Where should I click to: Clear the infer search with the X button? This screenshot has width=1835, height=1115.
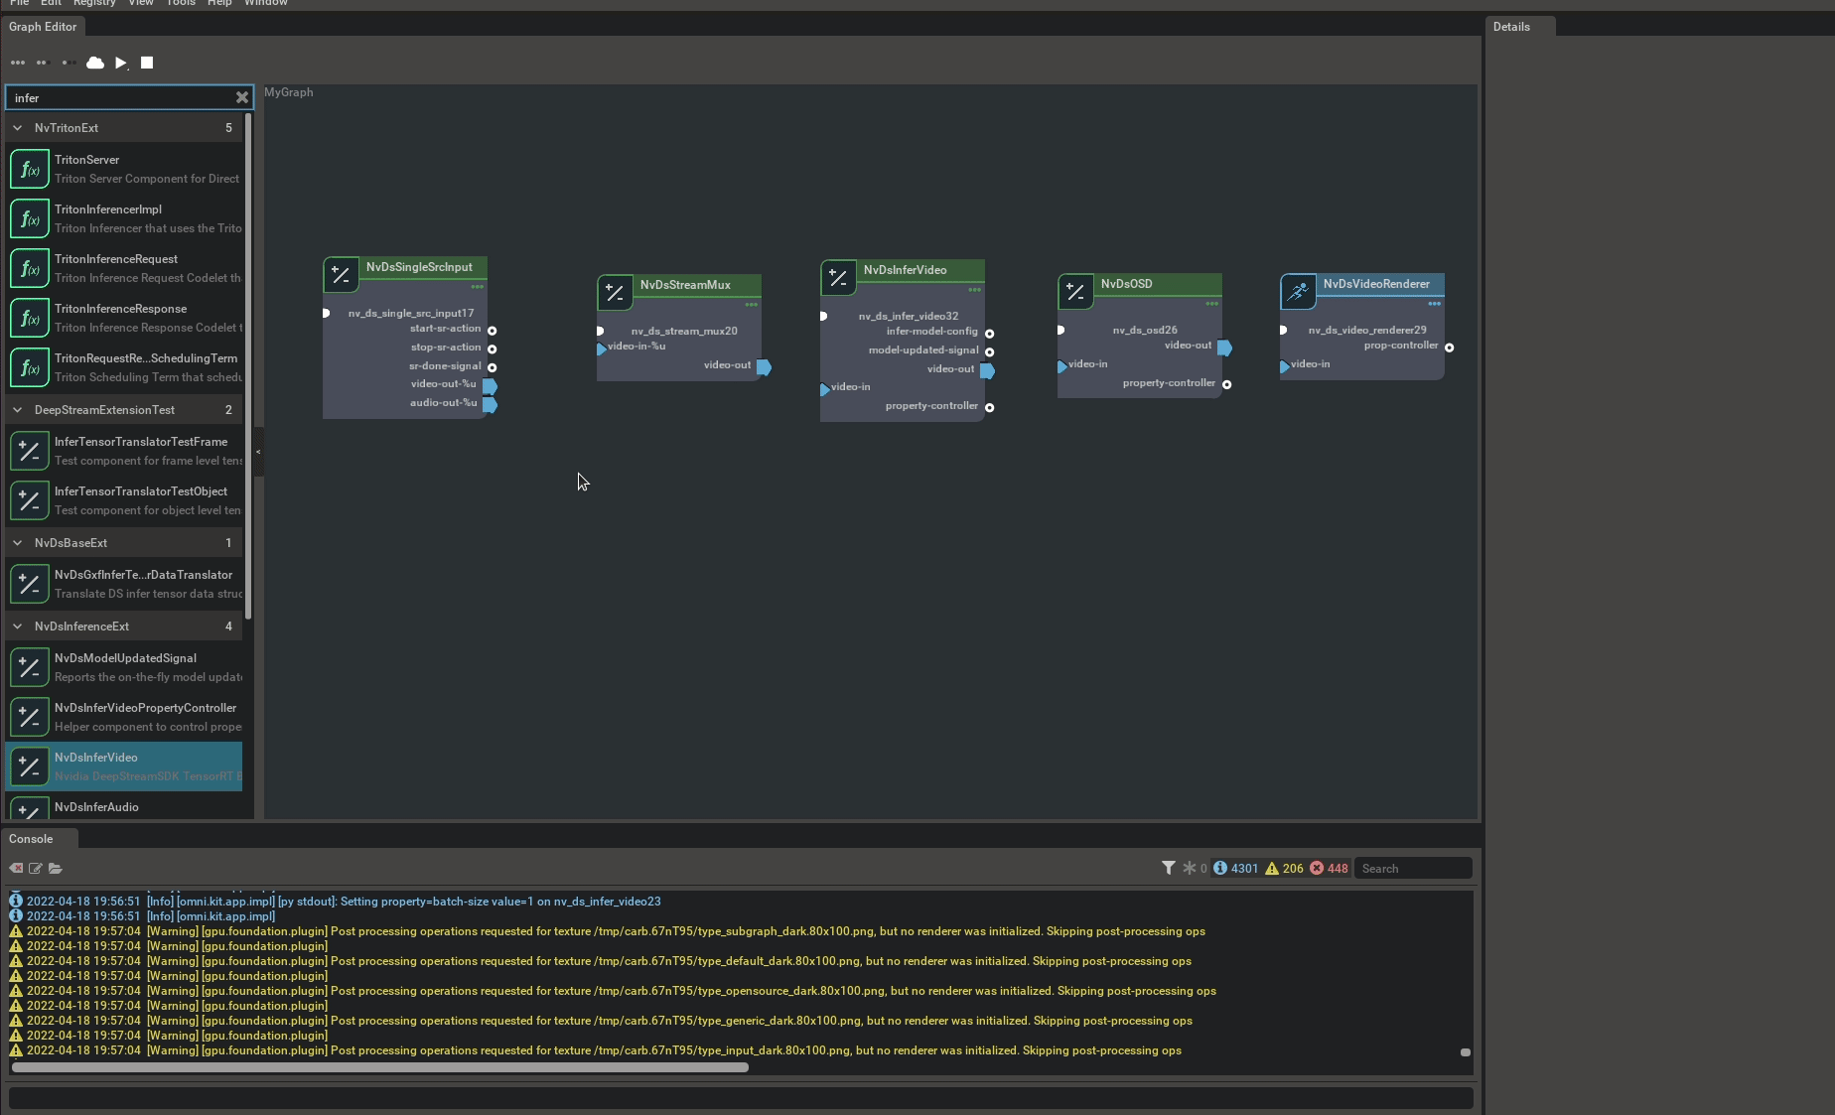pyautogui.click(x=241, y=97)
